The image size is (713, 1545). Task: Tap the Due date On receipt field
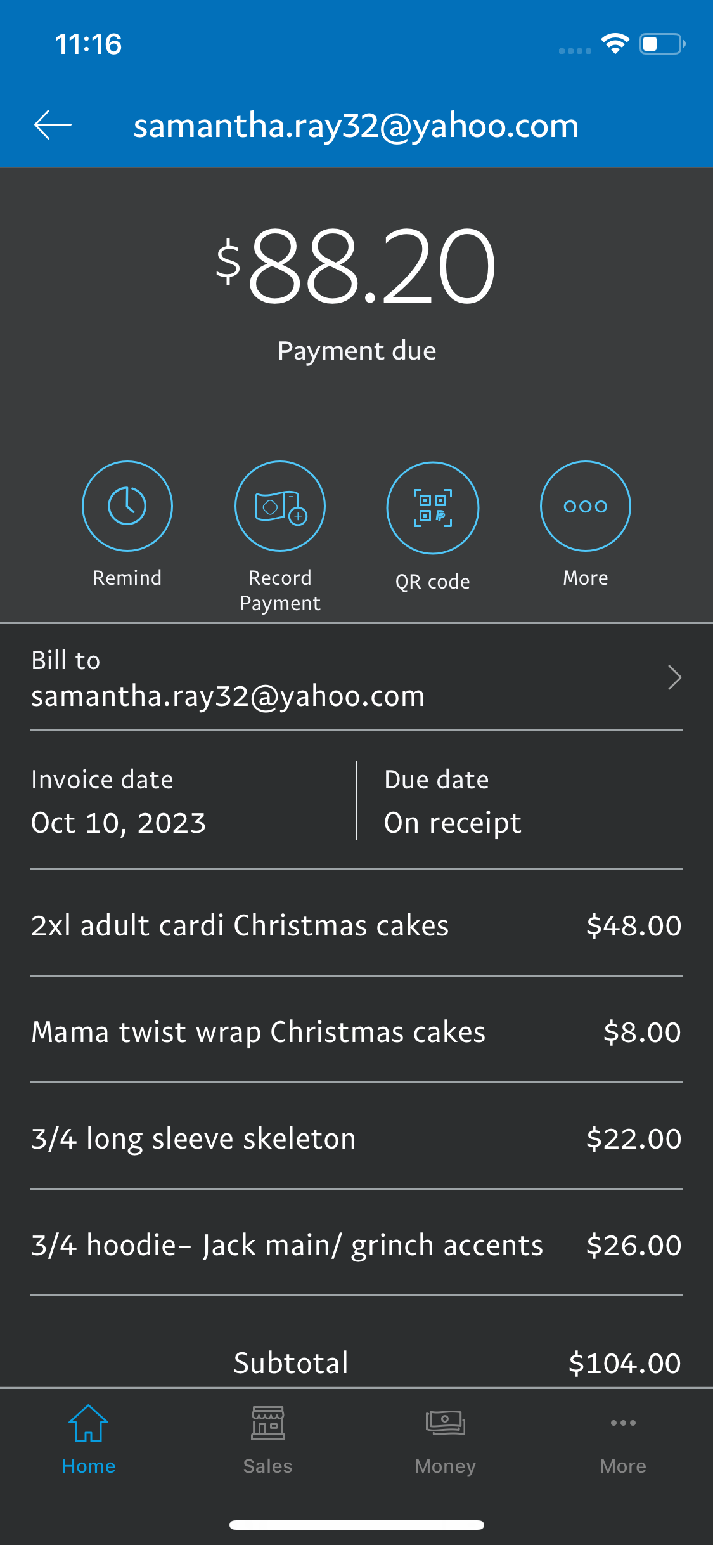coord(453,823)
